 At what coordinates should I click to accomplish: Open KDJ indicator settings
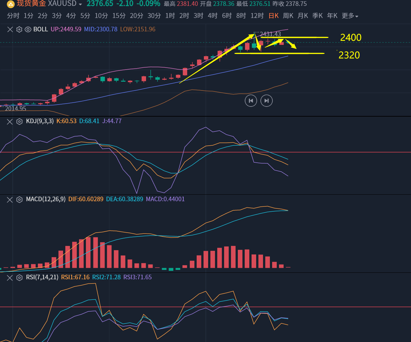19,122
